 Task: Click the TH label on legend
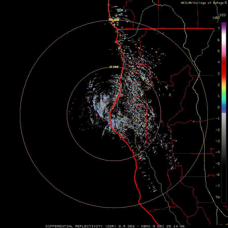218,197
